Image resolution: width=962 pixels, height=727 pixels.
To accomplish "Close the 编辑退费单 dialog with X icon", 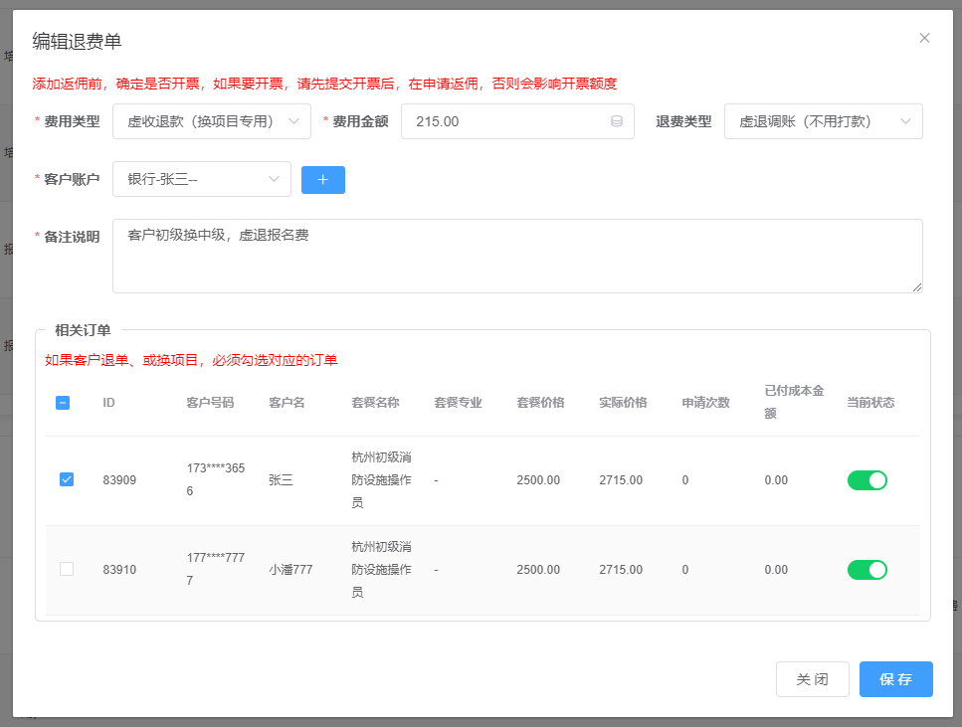I will [924, 39].
